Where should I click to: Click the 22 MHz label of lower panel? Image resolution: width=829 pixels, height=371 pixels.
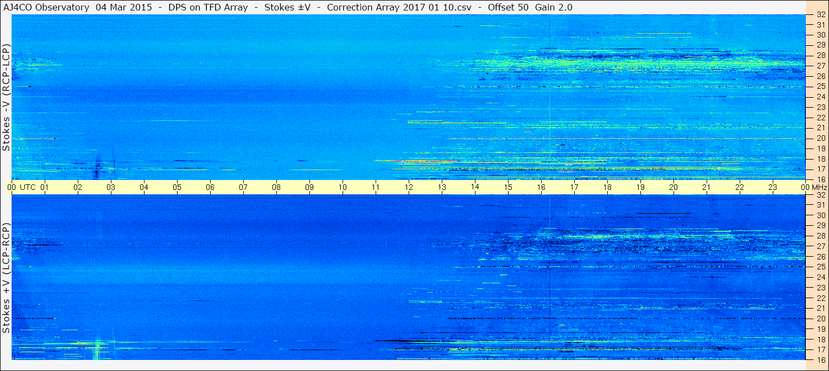point(820,298)
